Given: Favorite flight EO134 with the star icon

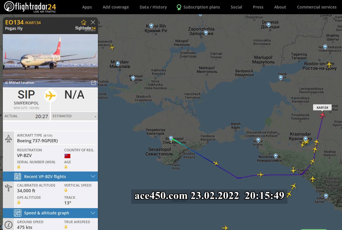Looking at the screenshot, I should pyautogui.click(x=84, y=22).
